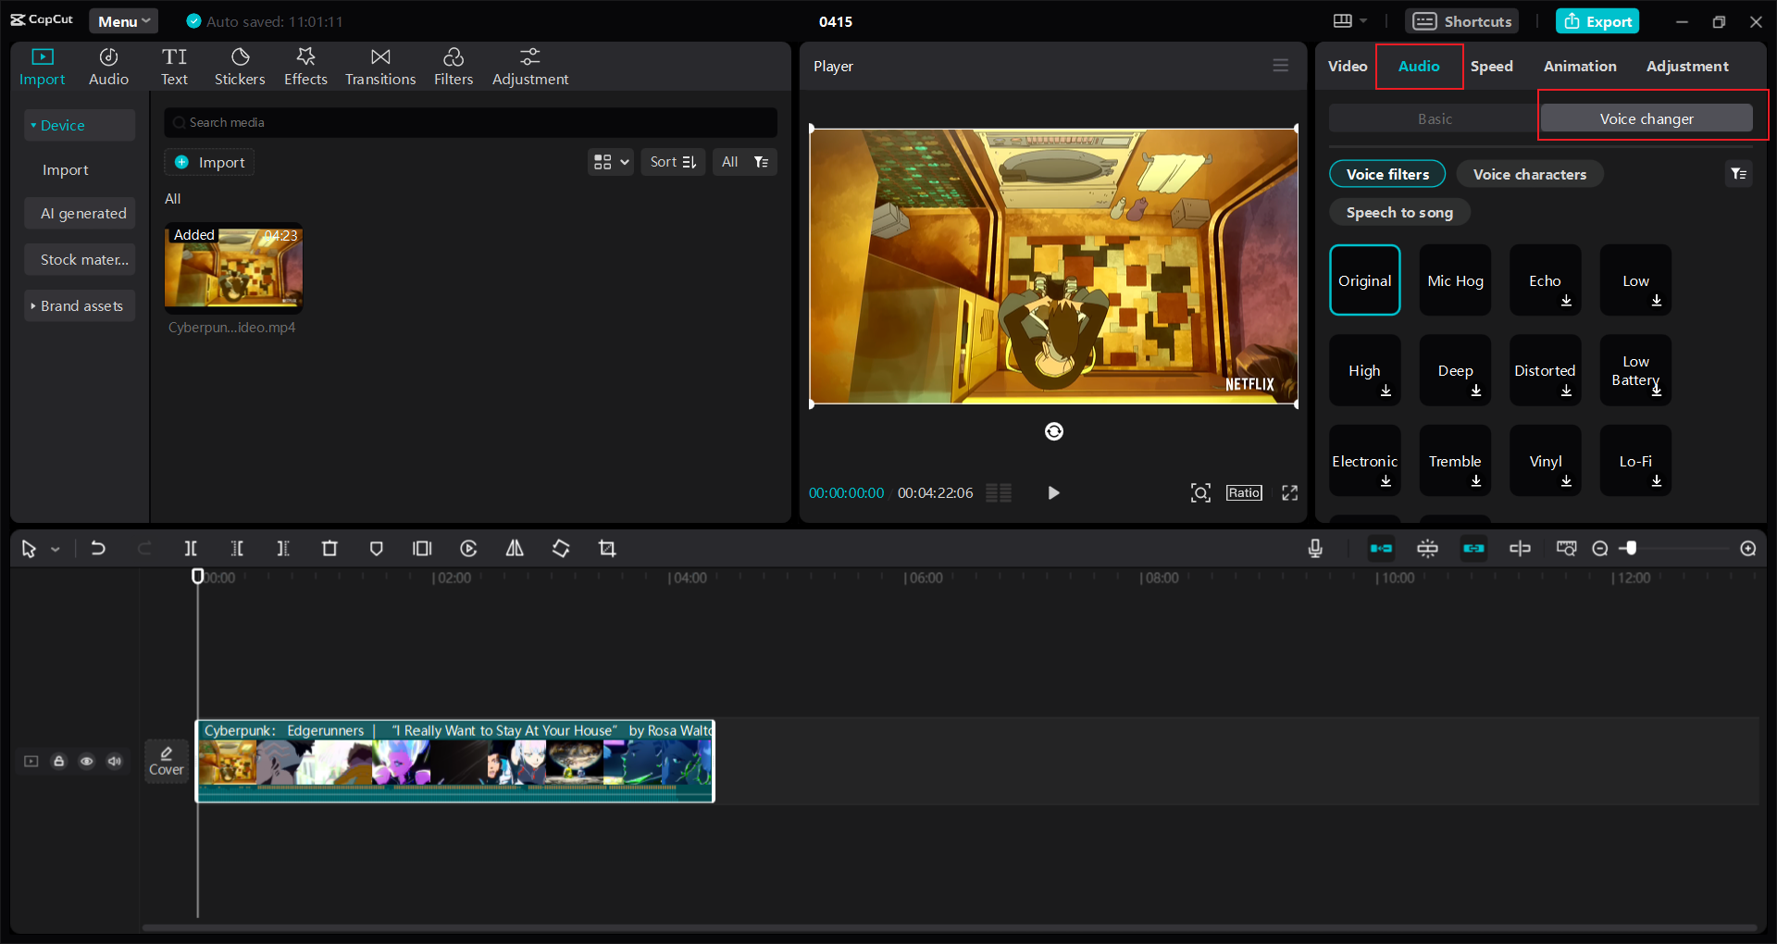This screenshot has height=944, width=1777.
Task: Toggle main track magnet
Action: coord(1381,549)
